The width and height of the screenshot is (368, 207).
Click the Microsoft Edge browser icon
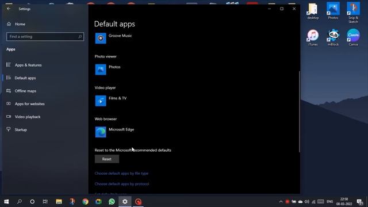[101, 132]
